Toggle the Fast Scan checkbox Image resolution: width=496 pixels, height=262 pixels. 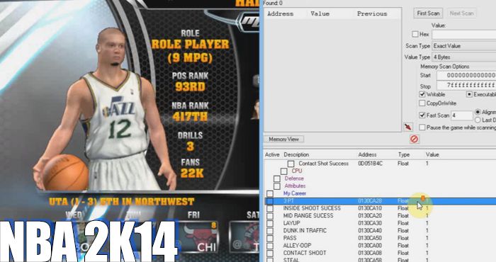422,115
